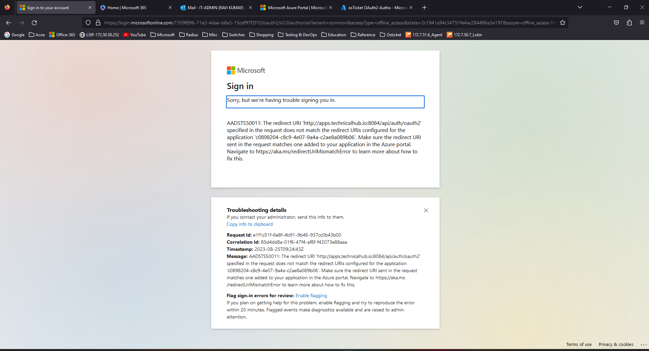Bookmark this page with the star icon
Screen dimensions: 649x351
tap(563, 23)
